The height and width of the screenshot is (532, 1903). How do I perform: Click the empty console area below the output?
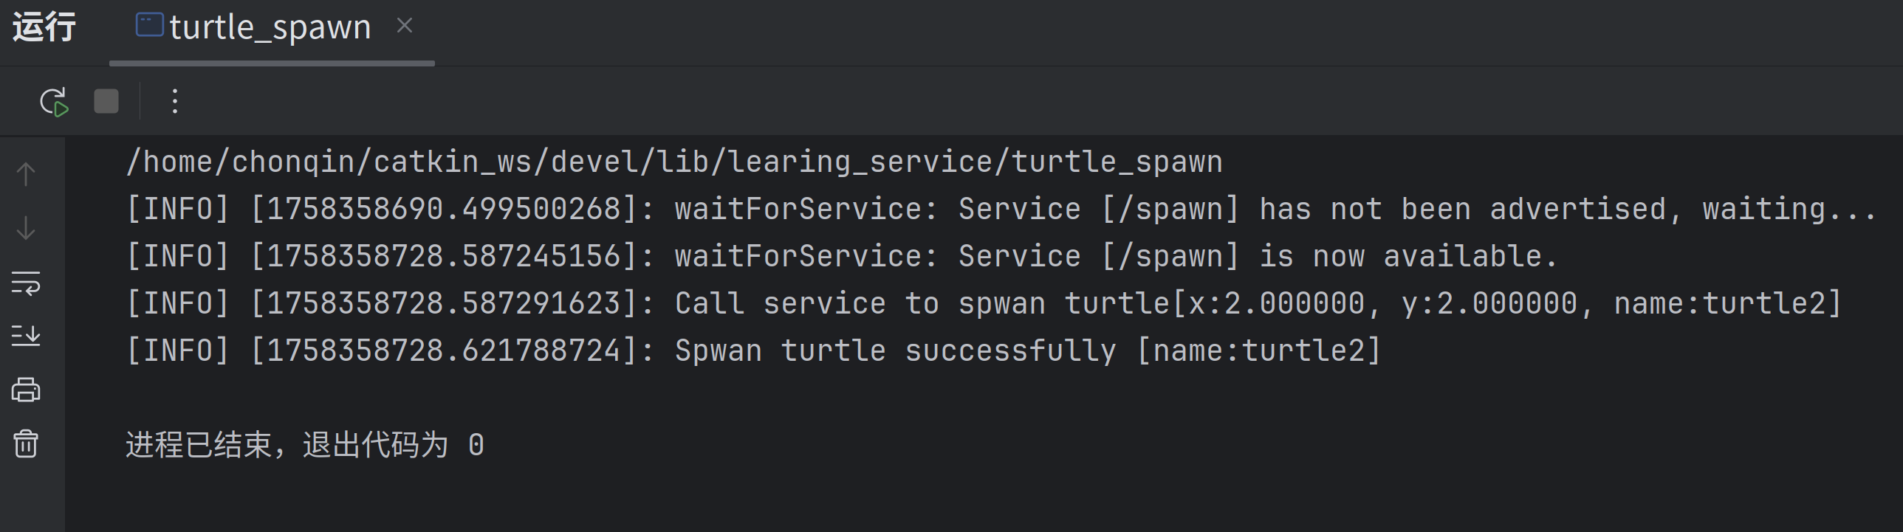click(961, 494)
